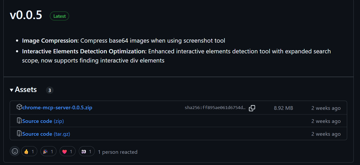
Task: Click the package icon beside chrome-mcp-server-0.0.5.zip
Action: 19,107
